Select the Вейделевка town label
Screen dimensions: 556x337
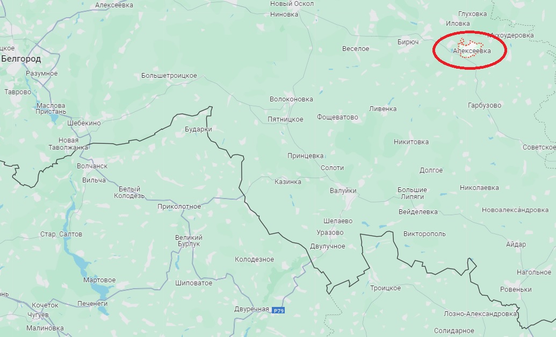click(x=418, y=212)
